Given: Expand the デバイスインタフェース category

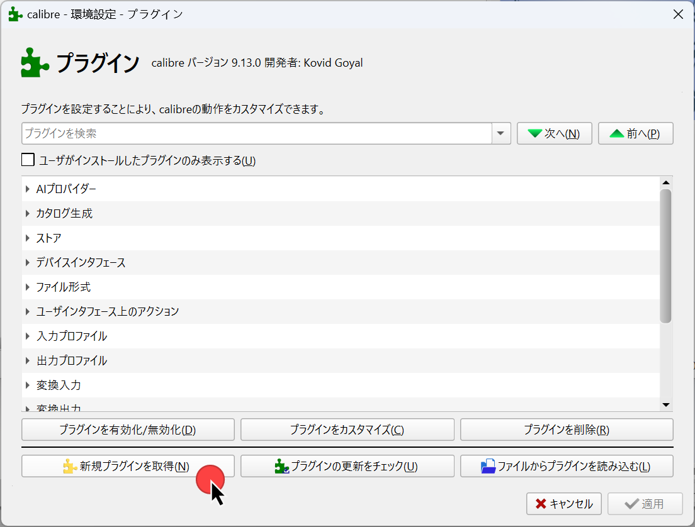Looking at the screenshot, I should pos(28,263).
